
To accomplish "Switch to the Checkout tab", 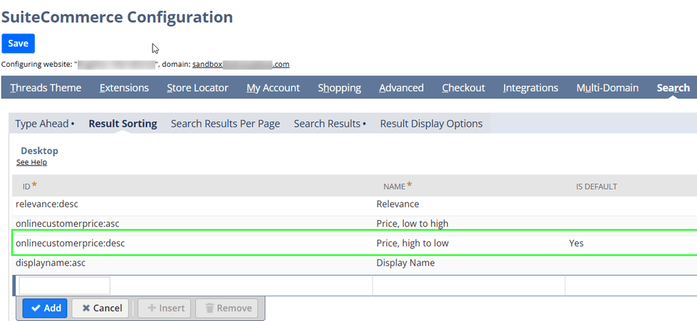I will [463, 88].
